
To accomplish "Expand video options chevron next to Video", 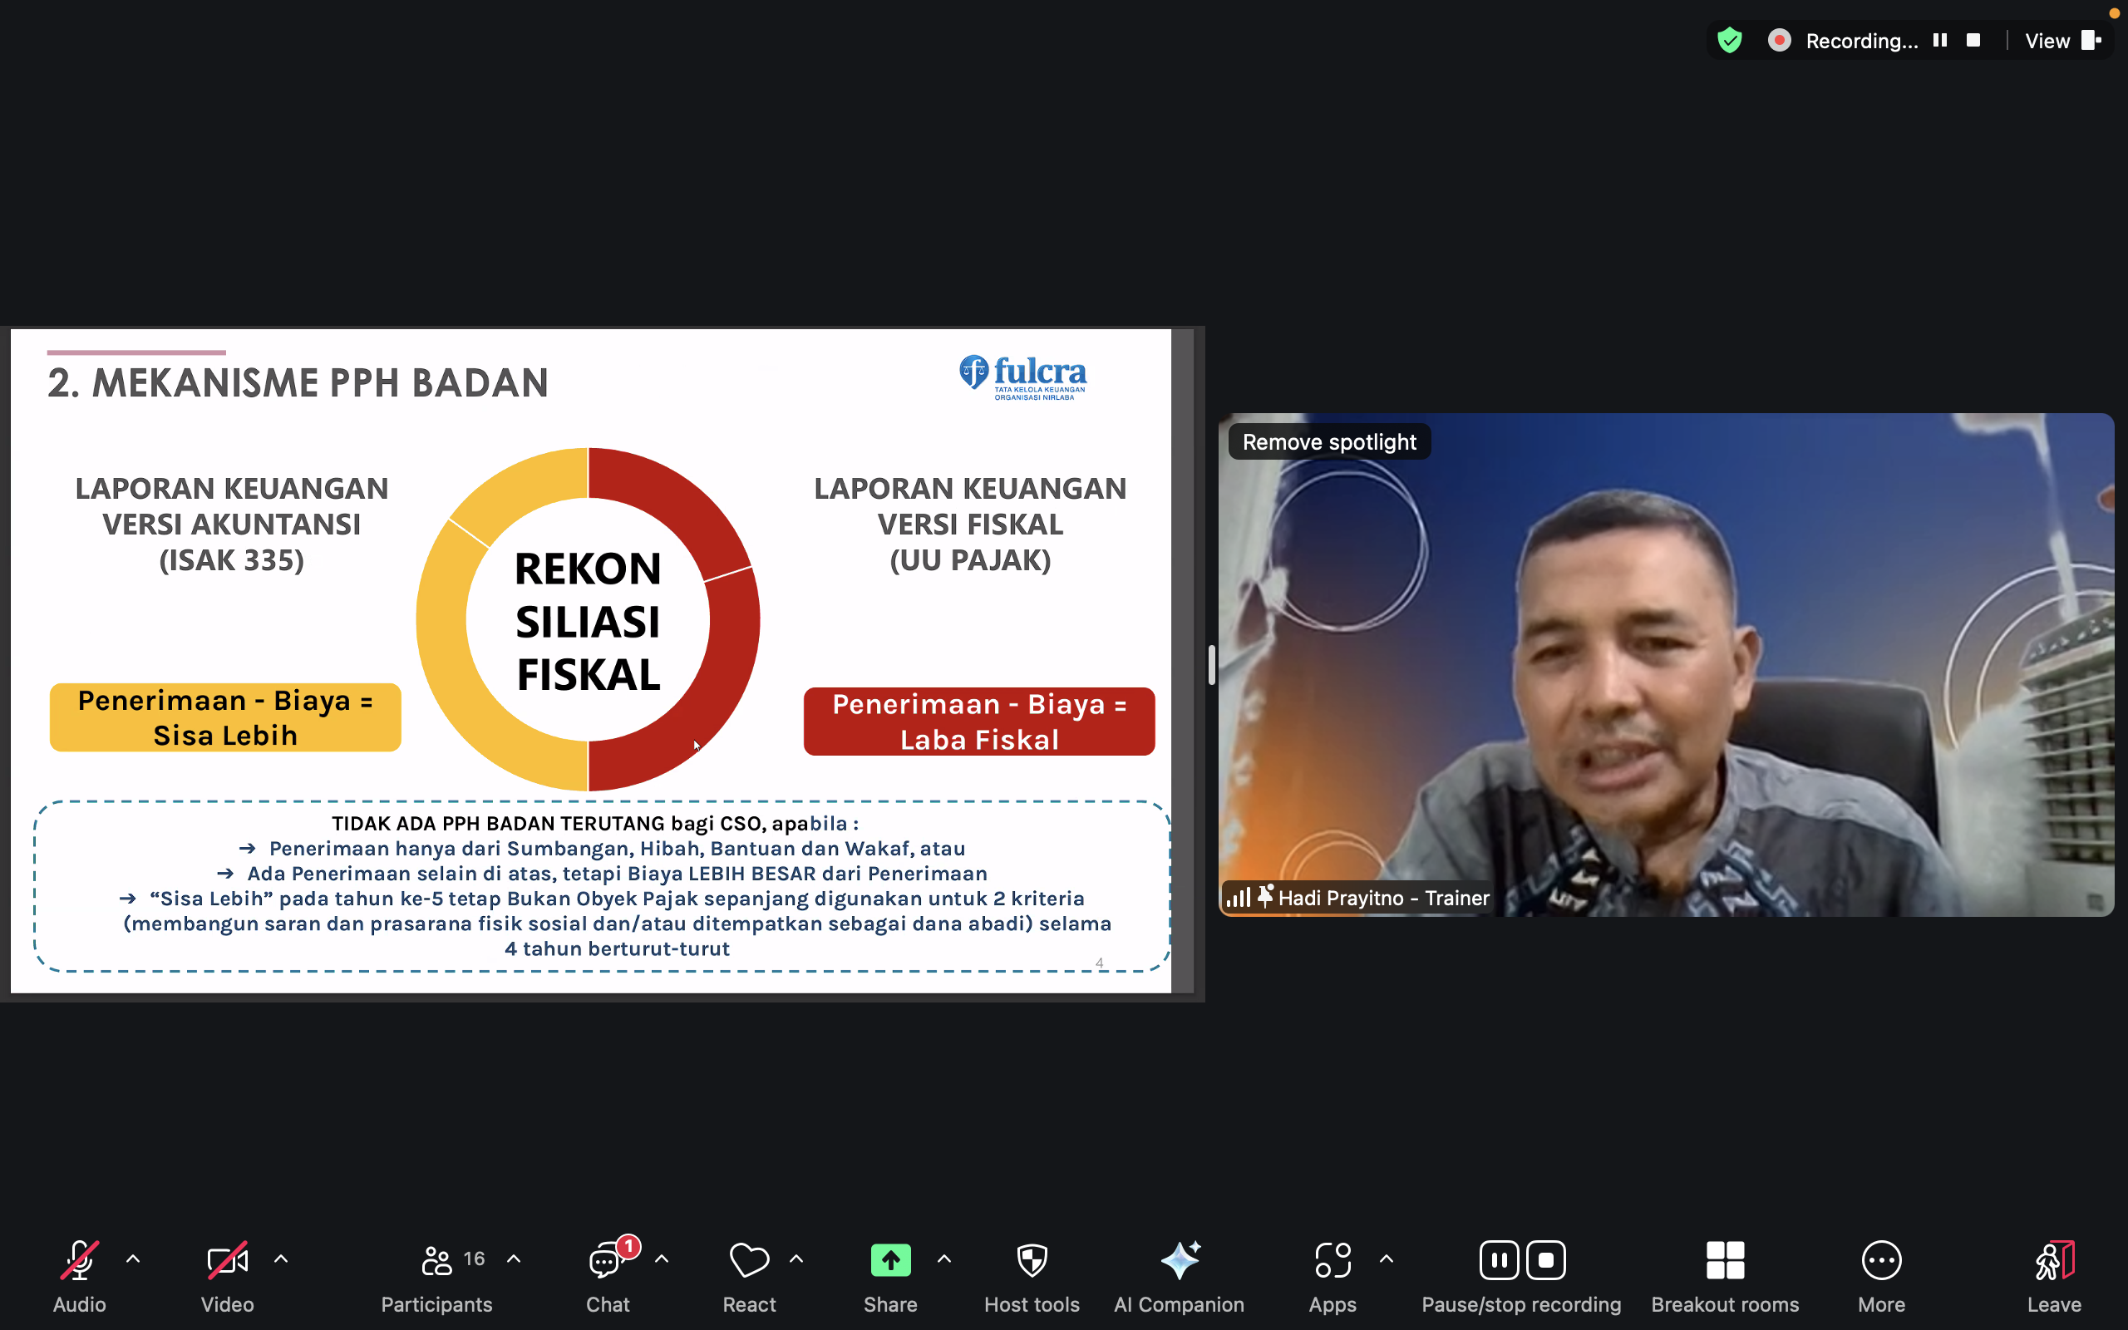I will tap(282, 1259).
